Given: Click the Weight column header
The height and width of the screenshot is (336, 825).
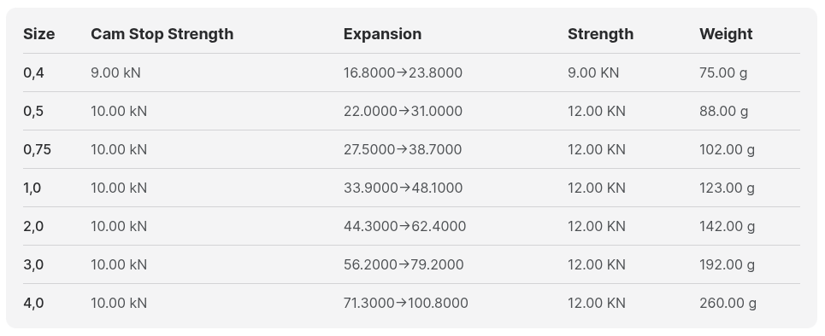Looking at the screenshot, I should pos(726,34).
